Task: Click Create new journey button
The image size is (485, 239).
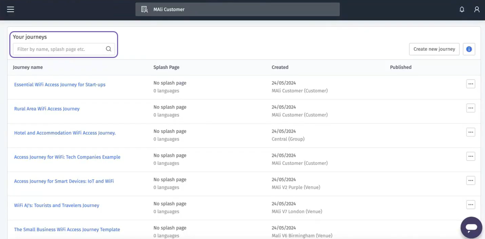Action: [x=434, y=49]
